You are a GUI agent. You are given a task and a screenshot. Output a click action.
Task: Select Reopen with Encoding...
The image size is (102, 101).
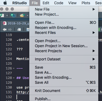click(x=64, y=28)
